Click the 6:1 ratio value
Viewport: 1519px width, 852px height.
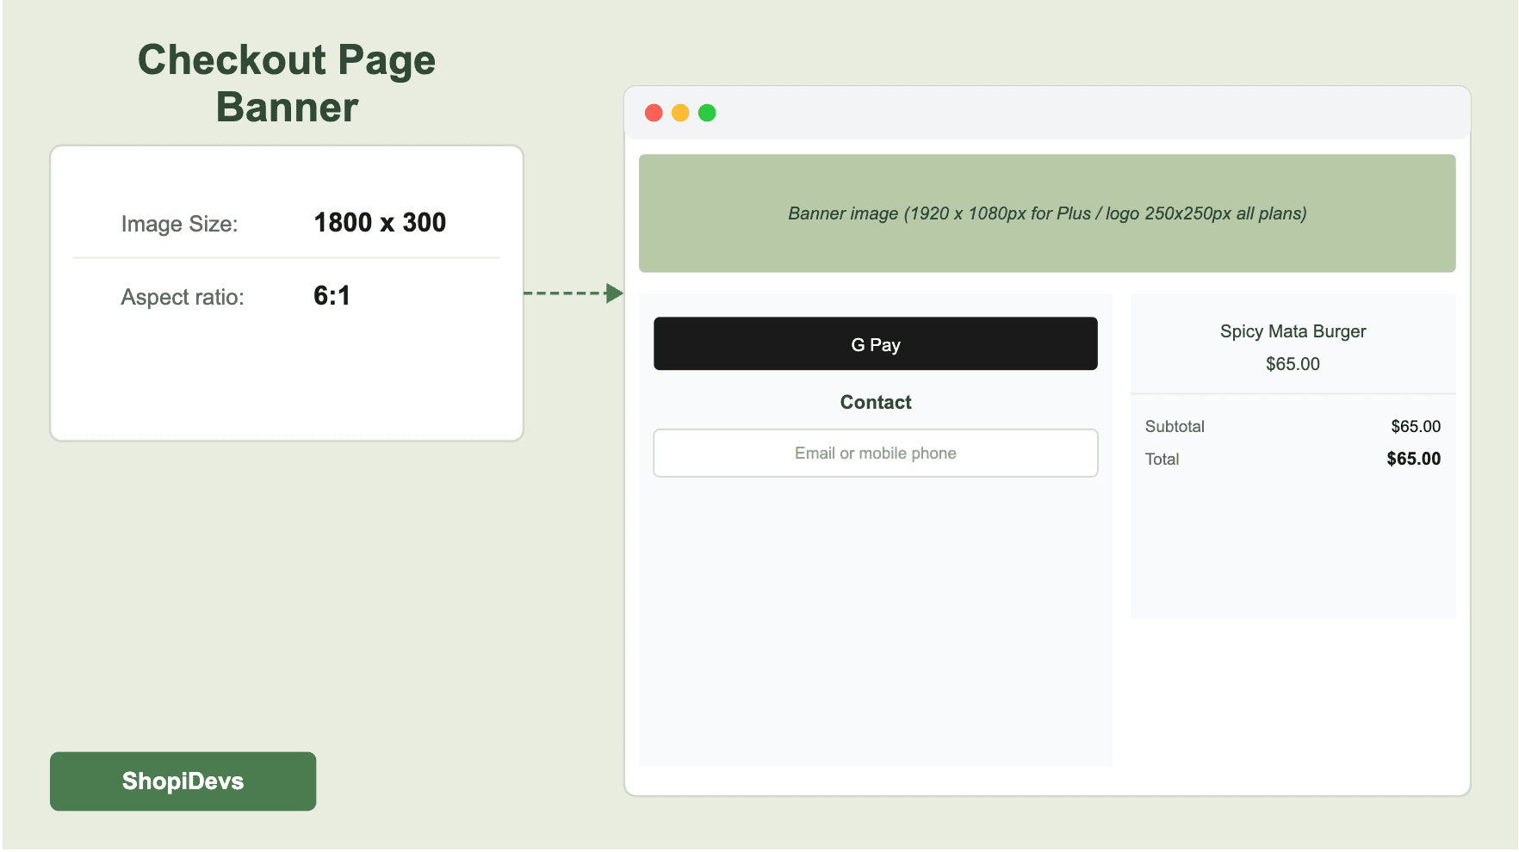coord(332,296)
